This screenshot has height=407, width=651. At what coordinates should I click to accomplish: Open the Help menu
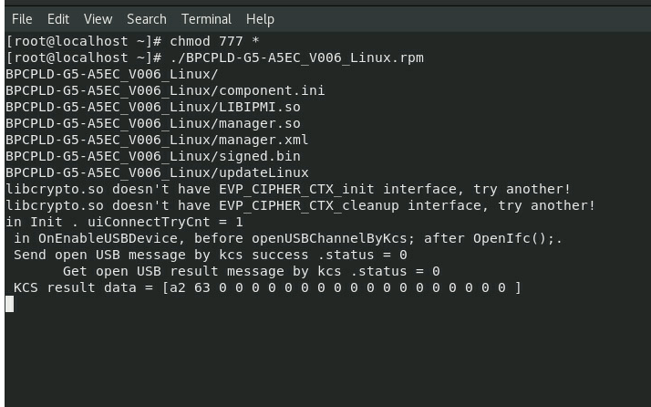[x=260, y=19]
